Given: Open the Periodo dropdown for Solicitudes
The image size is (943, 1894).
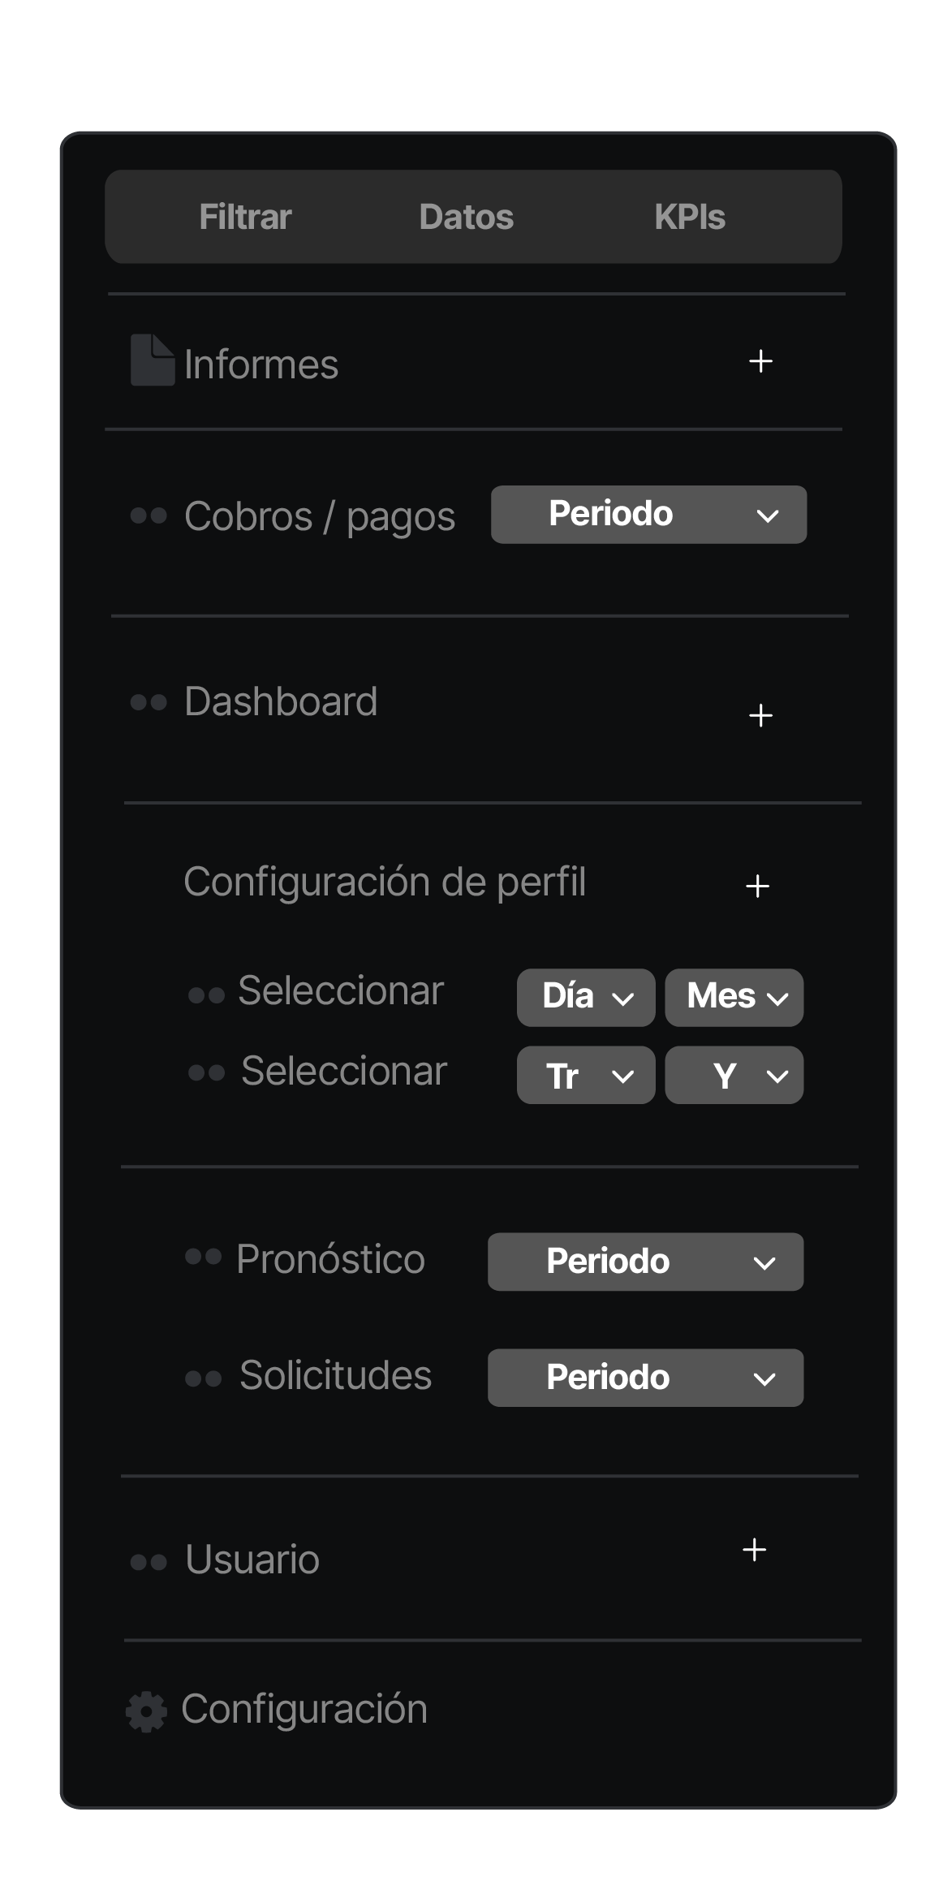Looking at the screenshot, I should click(645, 1378).
